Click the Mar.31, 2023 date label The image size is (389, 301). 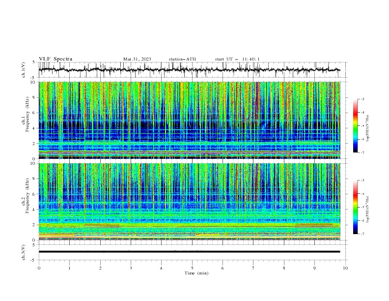[137, 59]
